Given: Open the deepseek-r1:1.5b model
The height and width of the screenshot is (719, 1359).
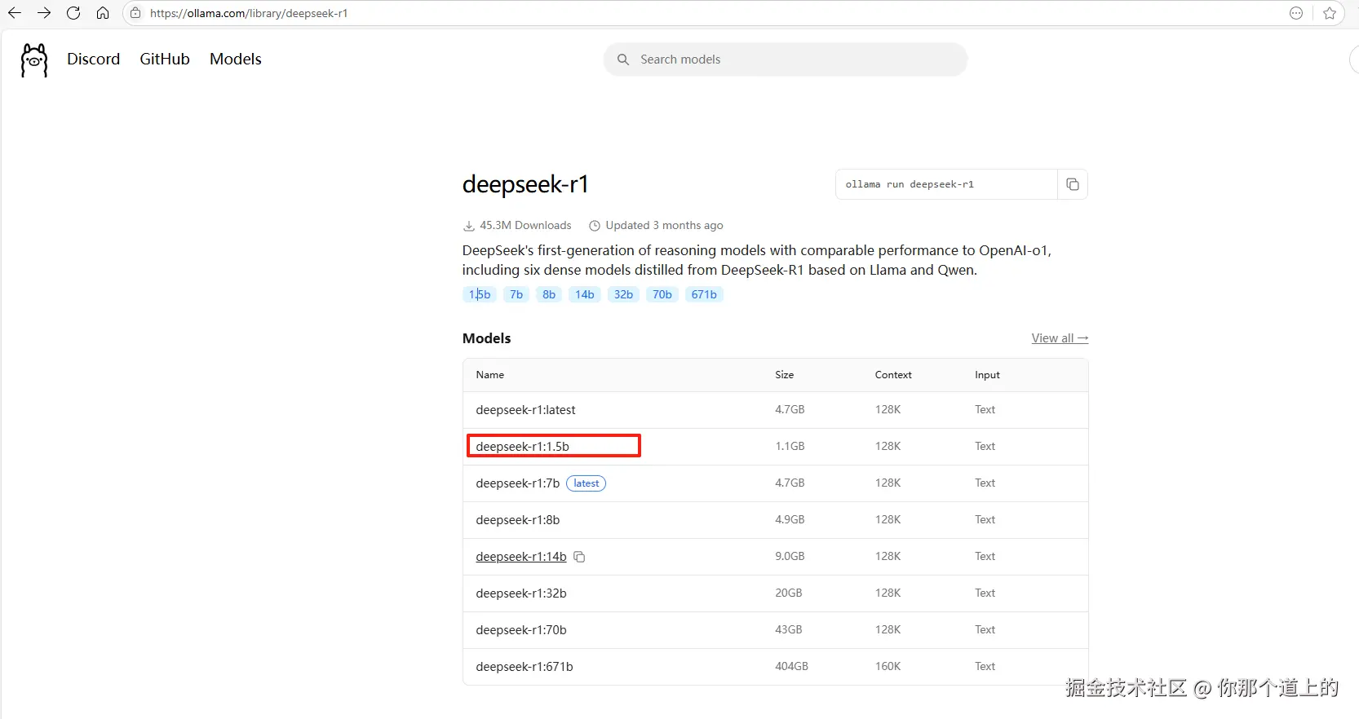Looking at the screenshot, I should pos(522,447).
